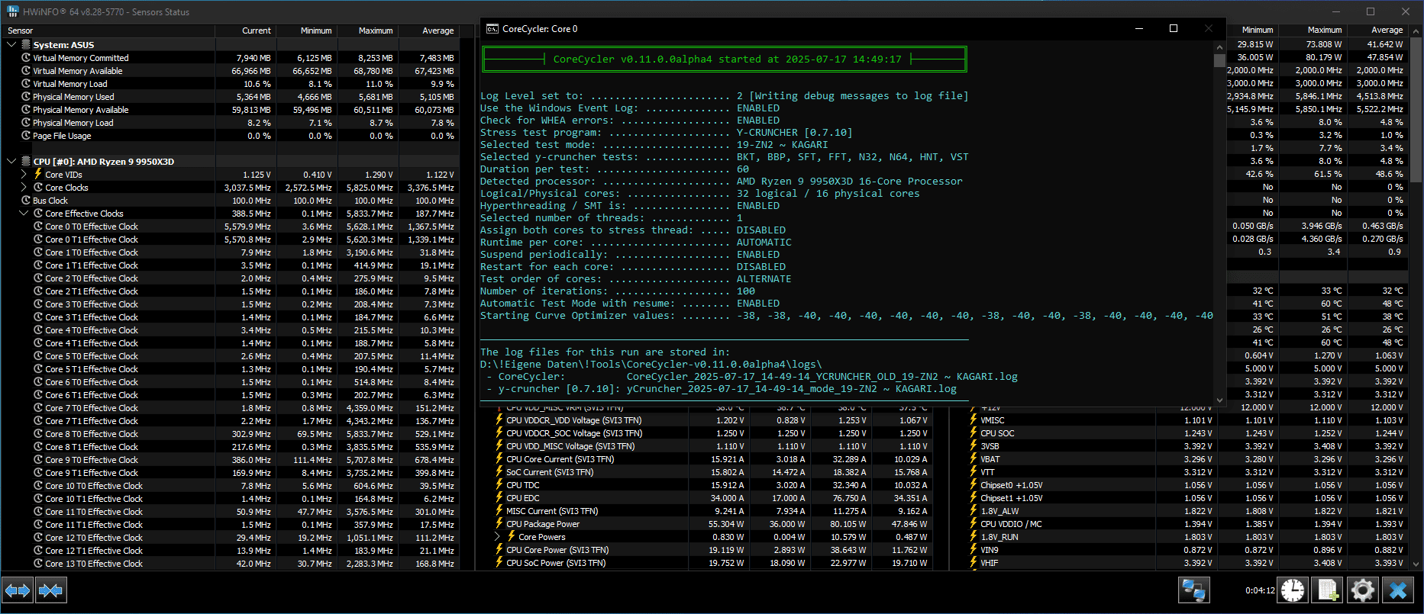Click the Average column header in left panel
The width and height of the screenshot is (1424, 614).
tap(428, 31)
